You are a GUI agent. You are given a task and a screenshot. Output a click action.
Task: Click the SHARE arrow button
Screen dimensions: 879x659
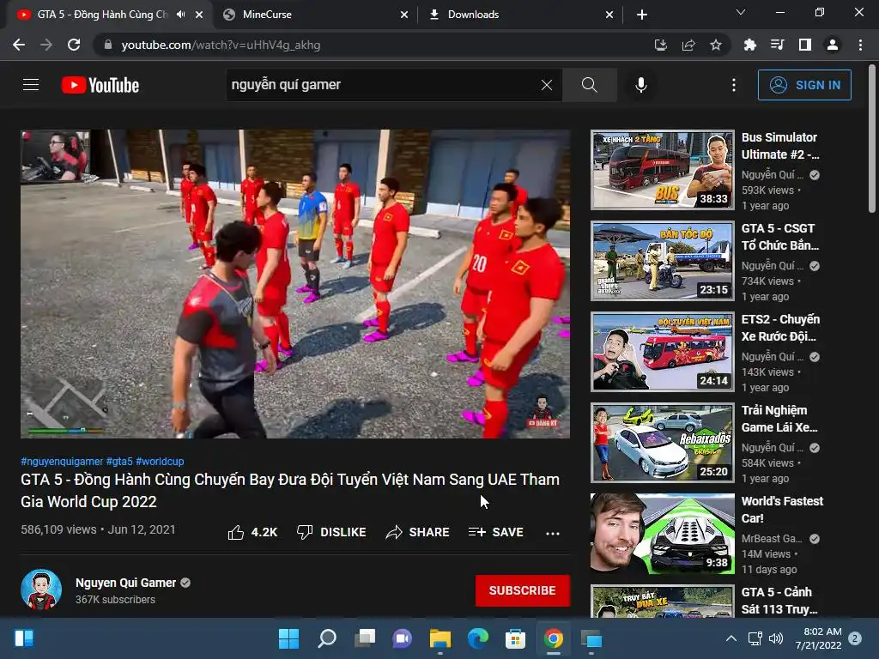(x=418, y=532)
